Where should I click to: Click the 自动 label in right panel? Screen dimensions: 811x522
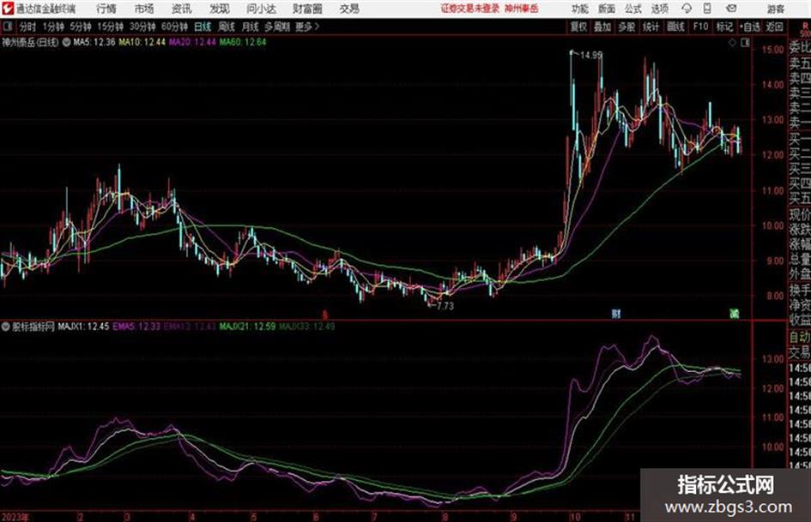[800, 337]
